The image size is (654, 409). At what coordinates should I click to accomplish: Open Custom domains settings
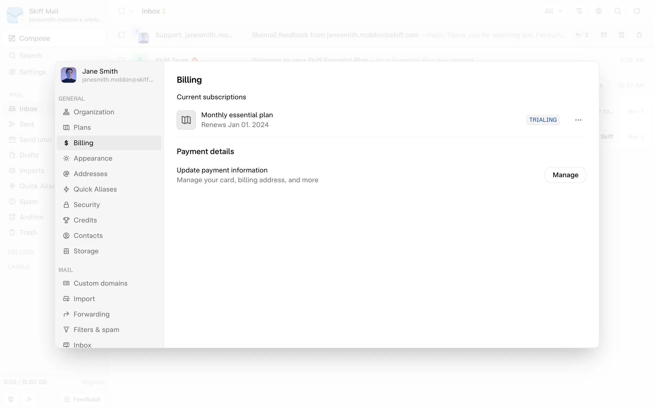point(100,283)
